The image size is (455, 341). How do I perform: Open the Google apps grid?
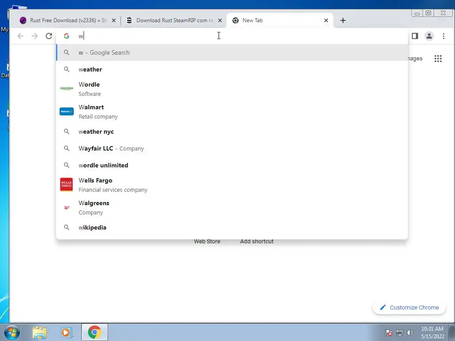point(438,59)
